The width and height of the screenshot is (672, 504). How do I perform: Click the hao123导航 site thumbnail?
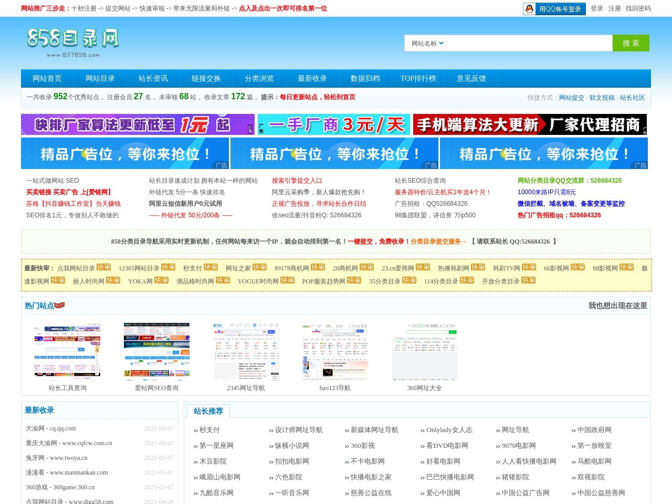[335, 351]
